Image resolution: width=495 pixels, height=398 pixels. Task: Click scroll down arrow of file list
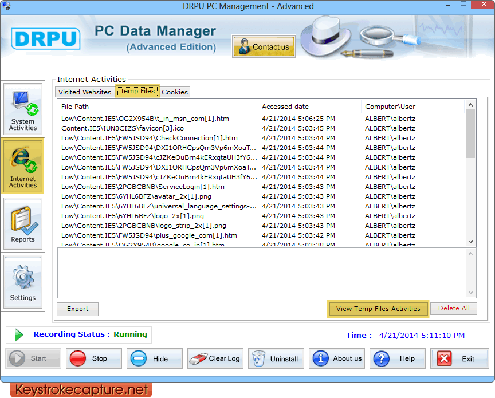tap(470, 242)
